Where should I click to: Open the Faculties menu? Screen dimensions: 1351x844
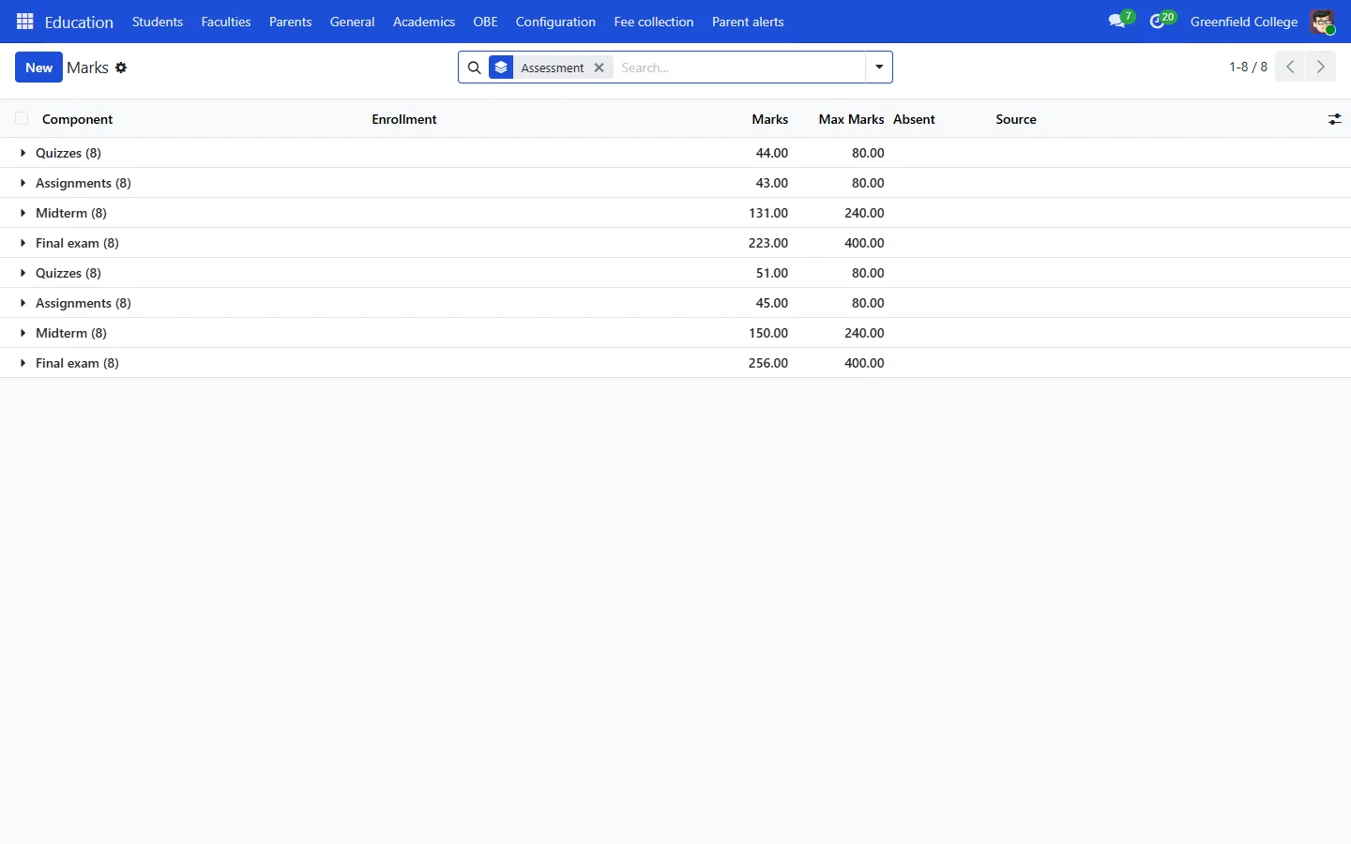pyautogui.click(x=226, y=22)
